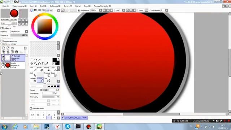Open the Стабилизация value dropdown
The height and width of the screenshot is (130, 231).
pos(167,10)
